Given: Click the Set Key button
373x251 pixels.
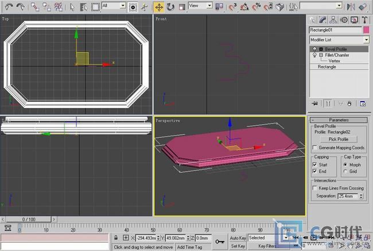Looking at the screenshot, I should point(238,246).
